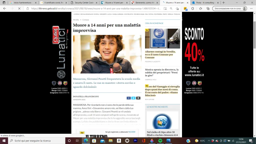Go back to the previous page
This screenshot has width=256, height=144.
click(4, 8)
